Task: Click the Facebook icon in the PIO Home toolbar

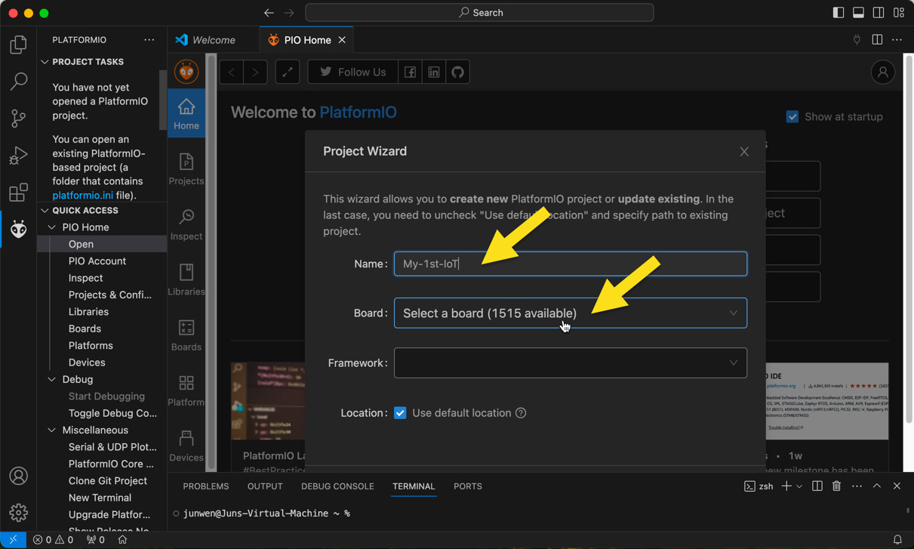Action: (x=410, y=72)
